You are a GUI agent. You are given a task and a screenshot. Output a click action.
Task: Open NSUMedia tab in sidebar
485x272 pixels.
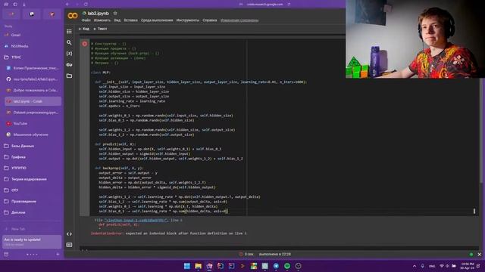pyautogui.click(x=33, y=46)
